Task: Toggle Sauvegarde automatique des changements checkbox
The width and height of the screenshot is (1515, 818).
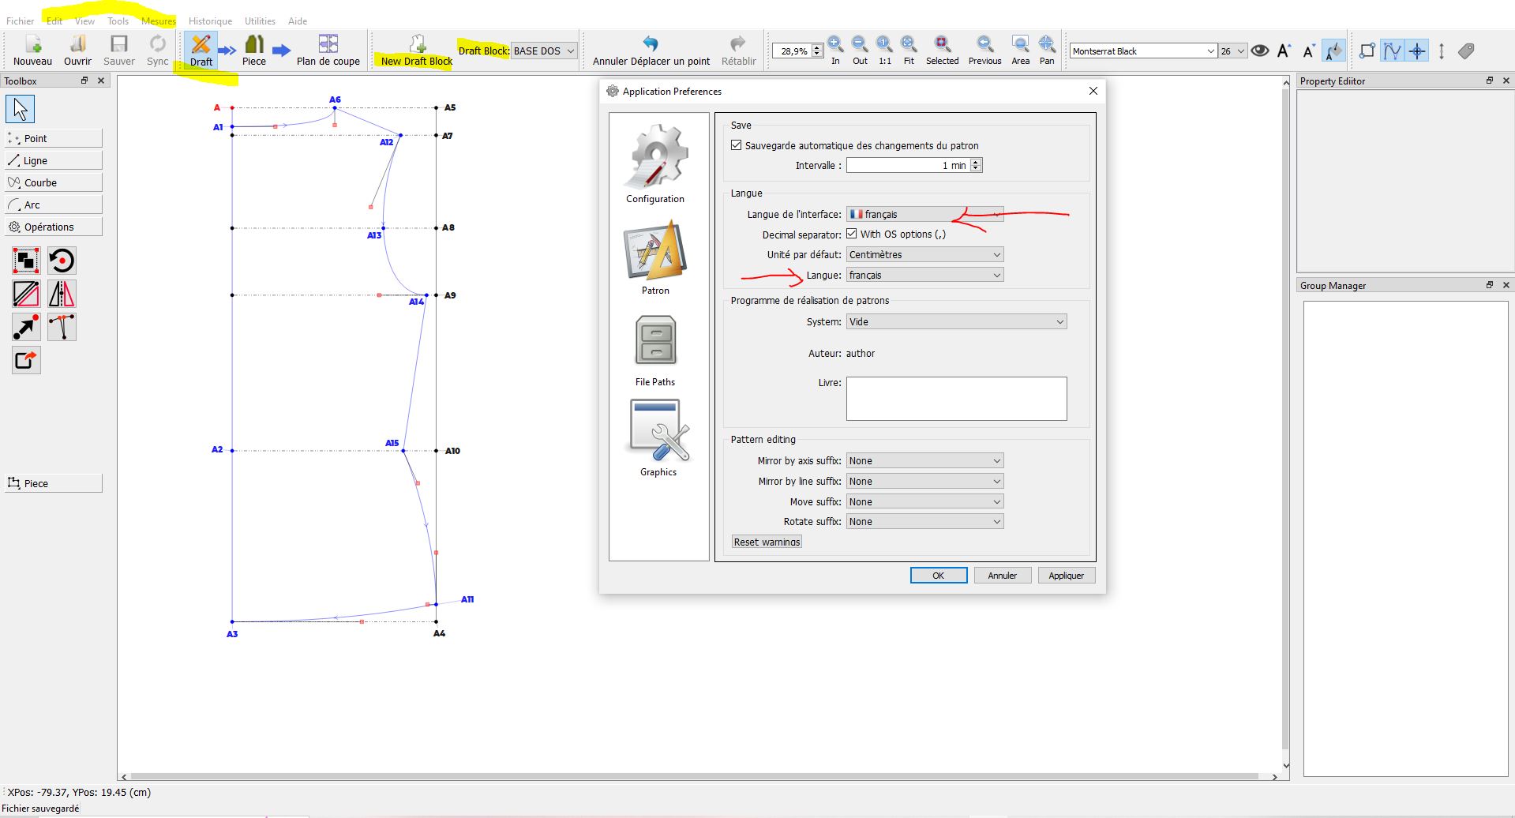Action: click(x=737, y=145)
